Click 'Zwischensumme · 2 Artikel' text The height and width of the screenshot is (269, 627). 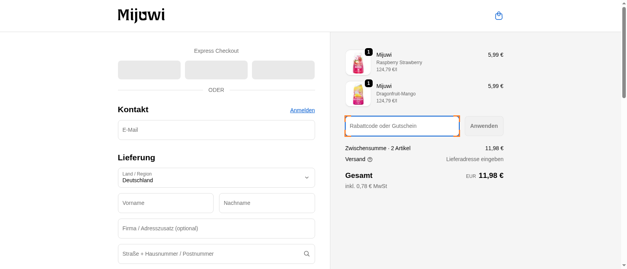378,148
